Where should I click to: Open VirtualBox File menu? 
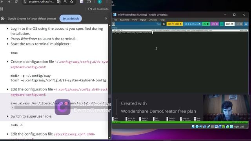pyautogui.click(x=115, y=20)
